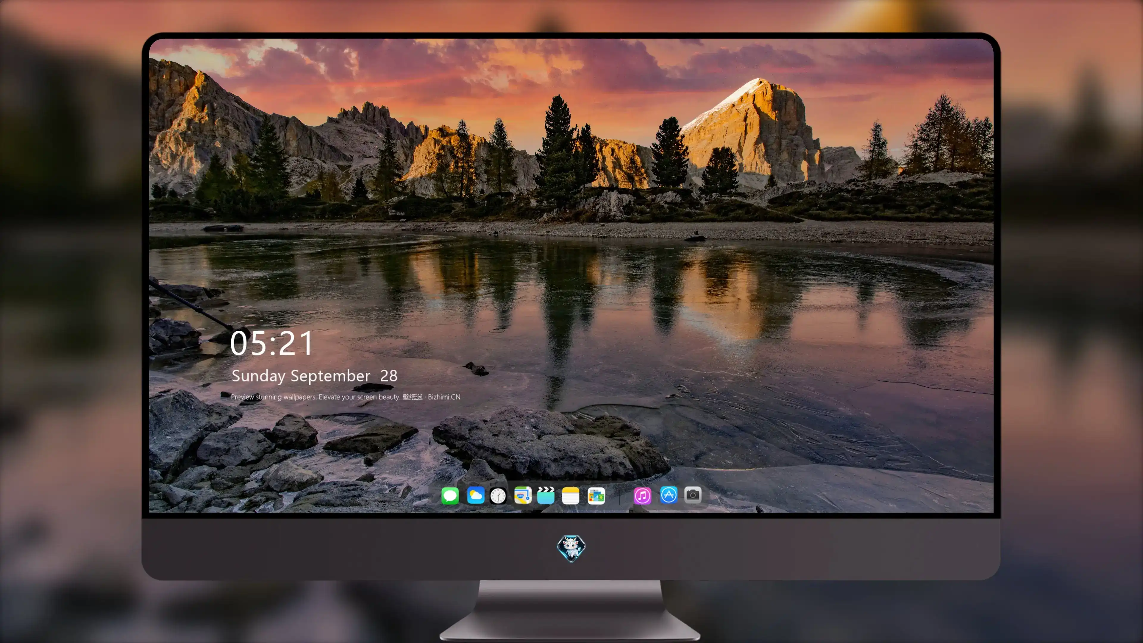Click the Bizhimi.CN wallpaper preview caption

pos(346,397)
